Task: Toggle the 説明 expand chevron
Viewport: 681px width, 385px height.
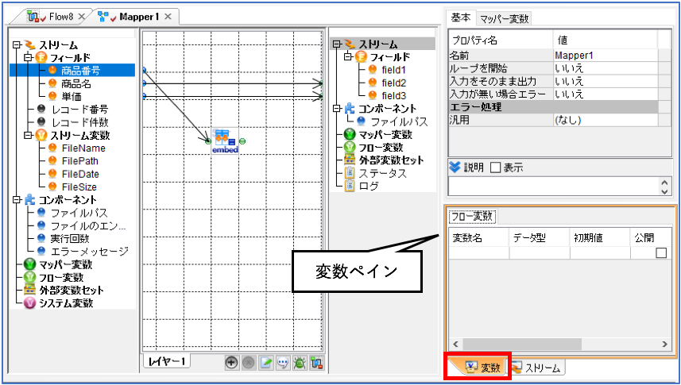Action: coord(455,167)
